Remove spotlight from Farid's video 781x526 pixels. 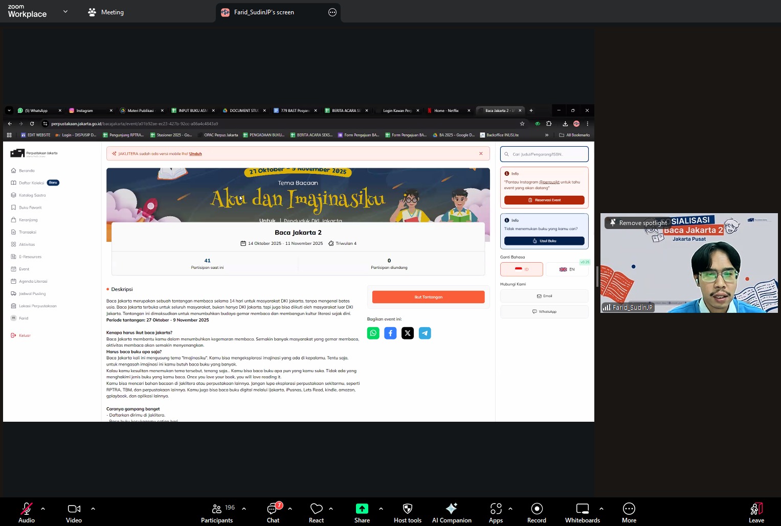click(638, 223)
